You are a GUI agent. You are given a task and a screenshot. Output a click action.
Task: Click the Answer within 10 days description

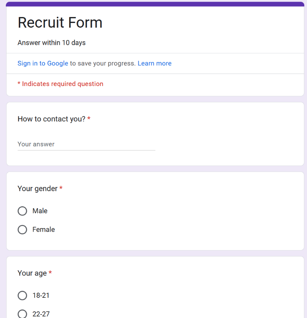[51, 43]
